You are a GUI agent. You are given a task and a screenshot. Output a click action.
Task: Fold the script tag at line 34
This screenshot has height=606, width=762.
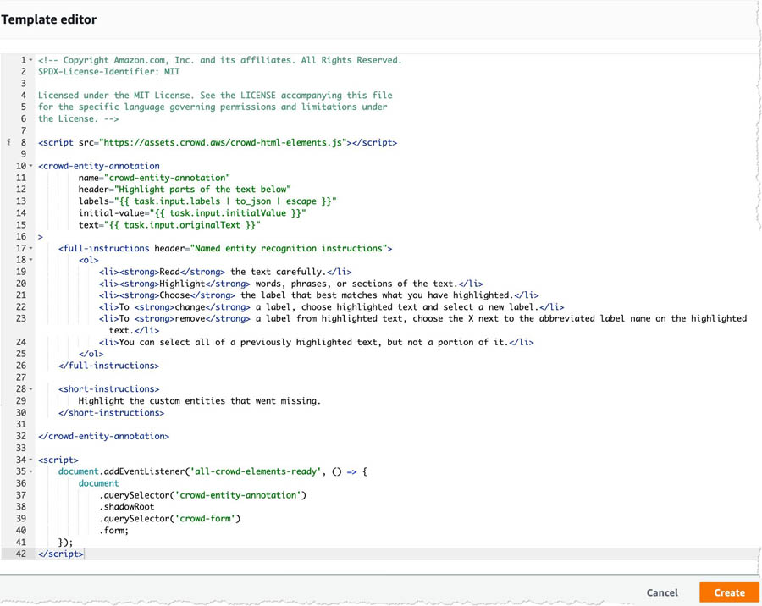pyautogui.click(x=31, y=460)
